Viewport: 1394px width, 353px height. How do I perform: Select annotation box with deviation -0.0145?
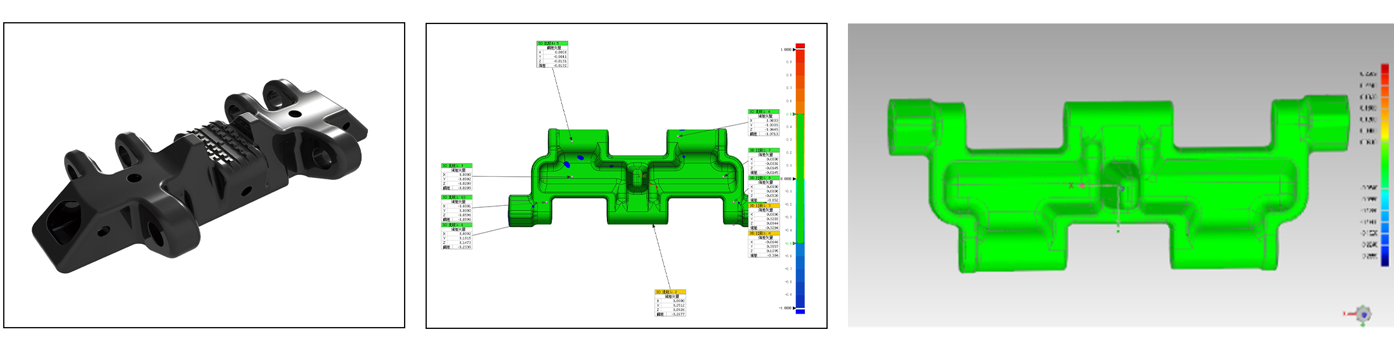pyautogui.click(x=764, y=162)
